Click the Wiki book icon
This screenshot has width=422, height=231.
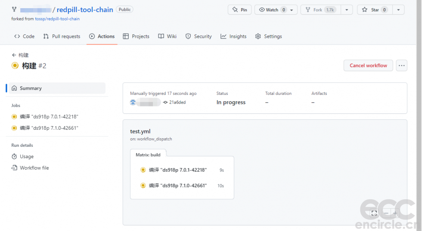161,36
